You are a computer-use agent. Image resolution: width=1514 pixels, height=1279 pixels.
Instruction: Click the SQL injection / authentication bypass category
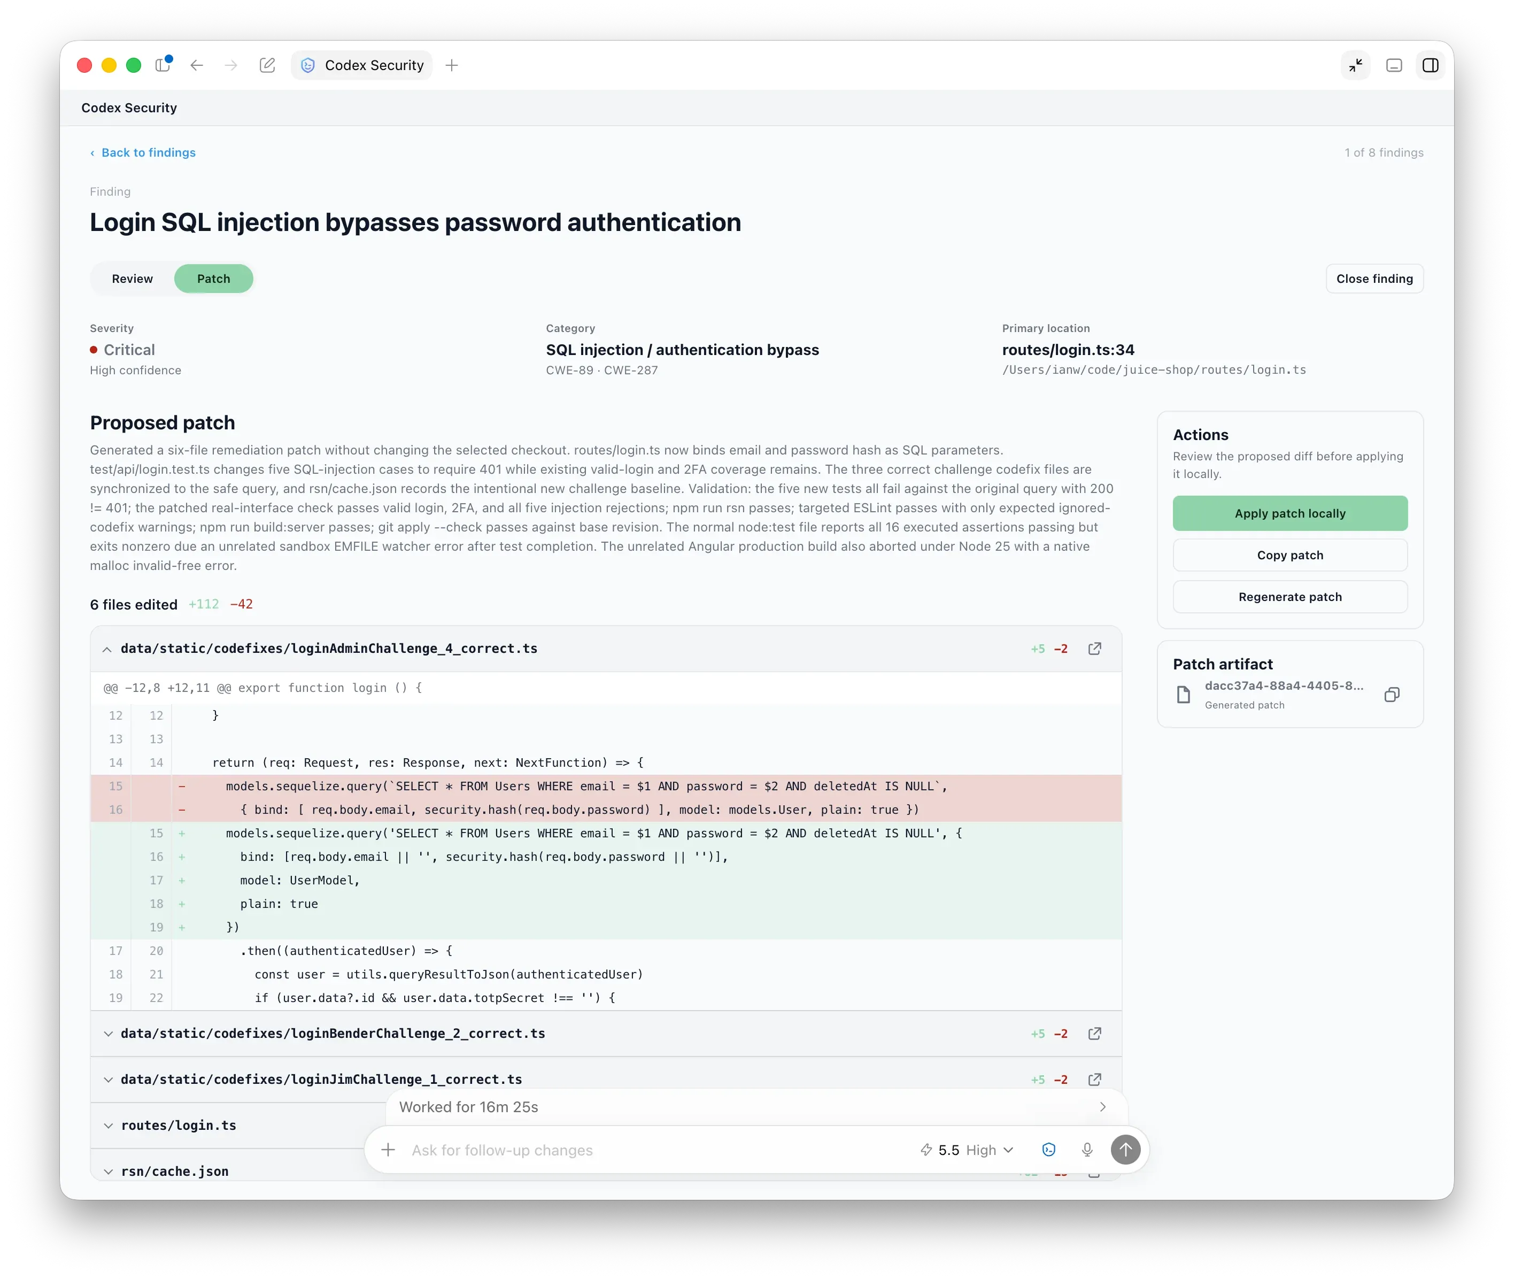tap(682, 350)
